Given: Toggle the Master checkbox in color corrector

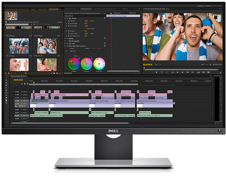Looking at the screenshot, I should point(73,56).
